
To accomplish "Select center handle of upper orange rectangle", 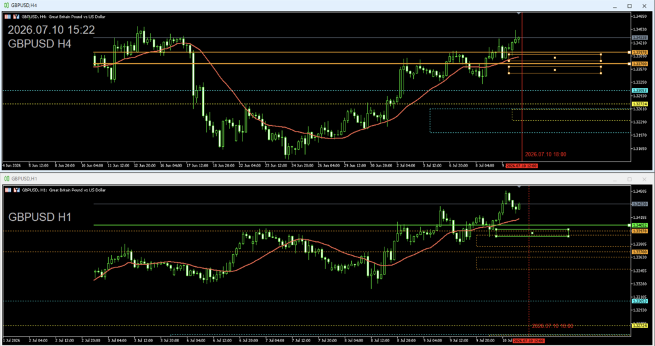I will pyautogui.click(x=555, y=57).
